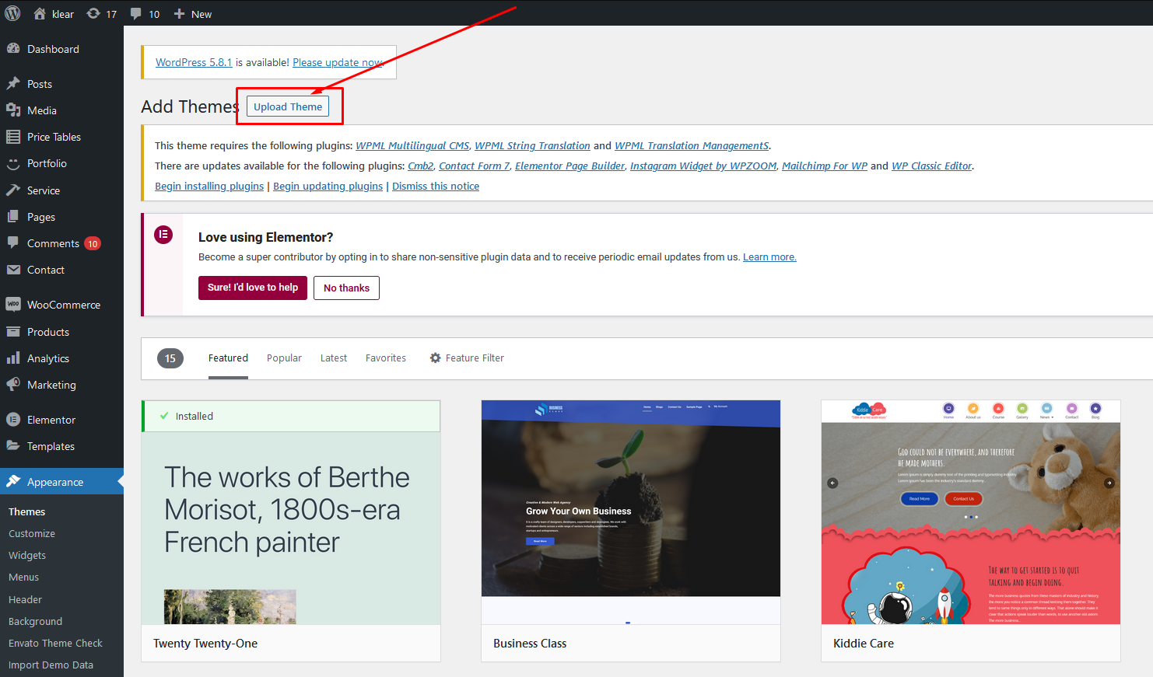
Task: Click the Feature Filter gear icon
Action: coord(436,358)
